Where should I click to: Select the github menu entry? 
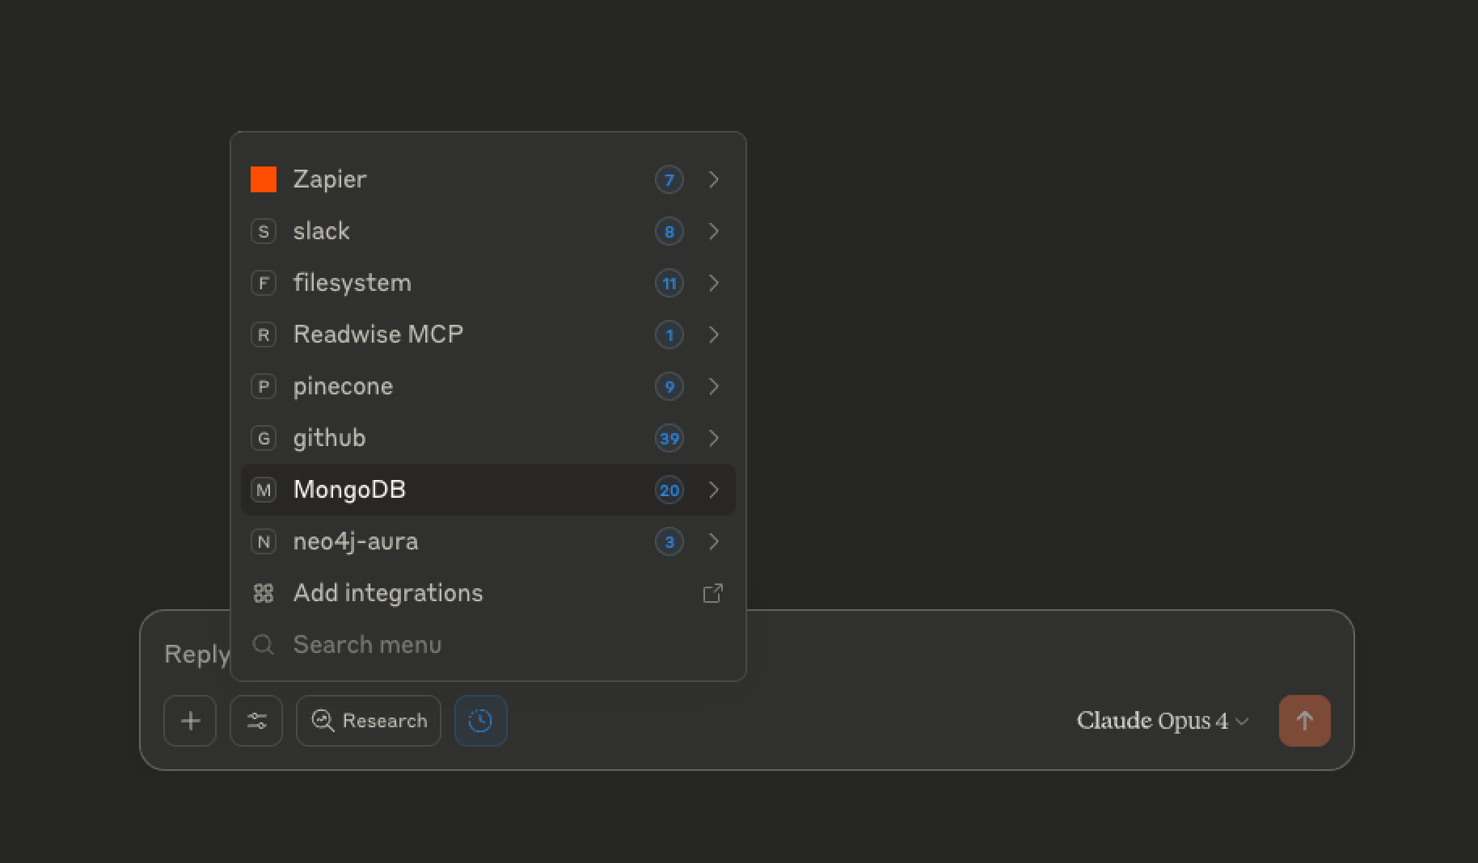[x=488, y=438]
